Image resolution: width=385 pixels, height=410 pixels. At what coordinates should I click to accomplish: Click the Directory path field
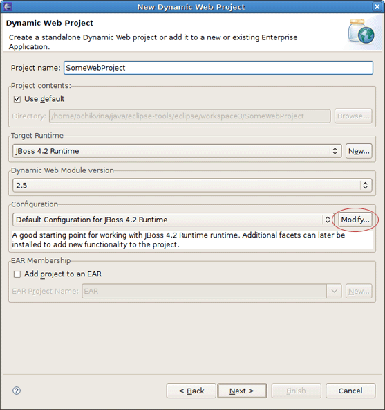[190, 116]
